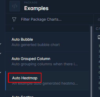Click line number 1 in editor gutter
Image resolution: width=100 pixels, height=97 pixels.
pos(99,46)
